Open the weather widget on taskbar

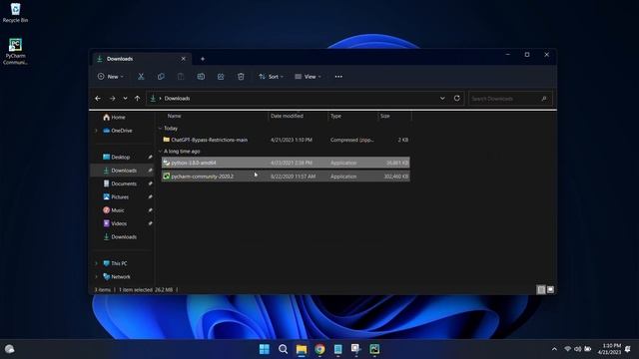9,349
